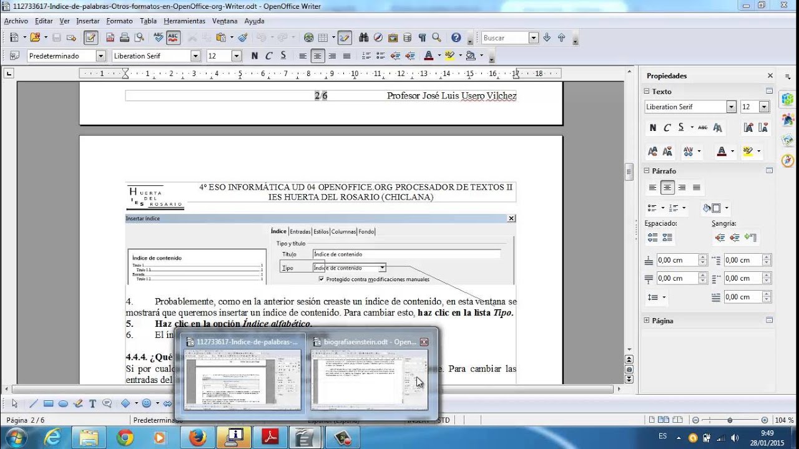Open Find & Replace binoculars icon
The height and width of the screenshot is (449, 799).
(363, 37)
